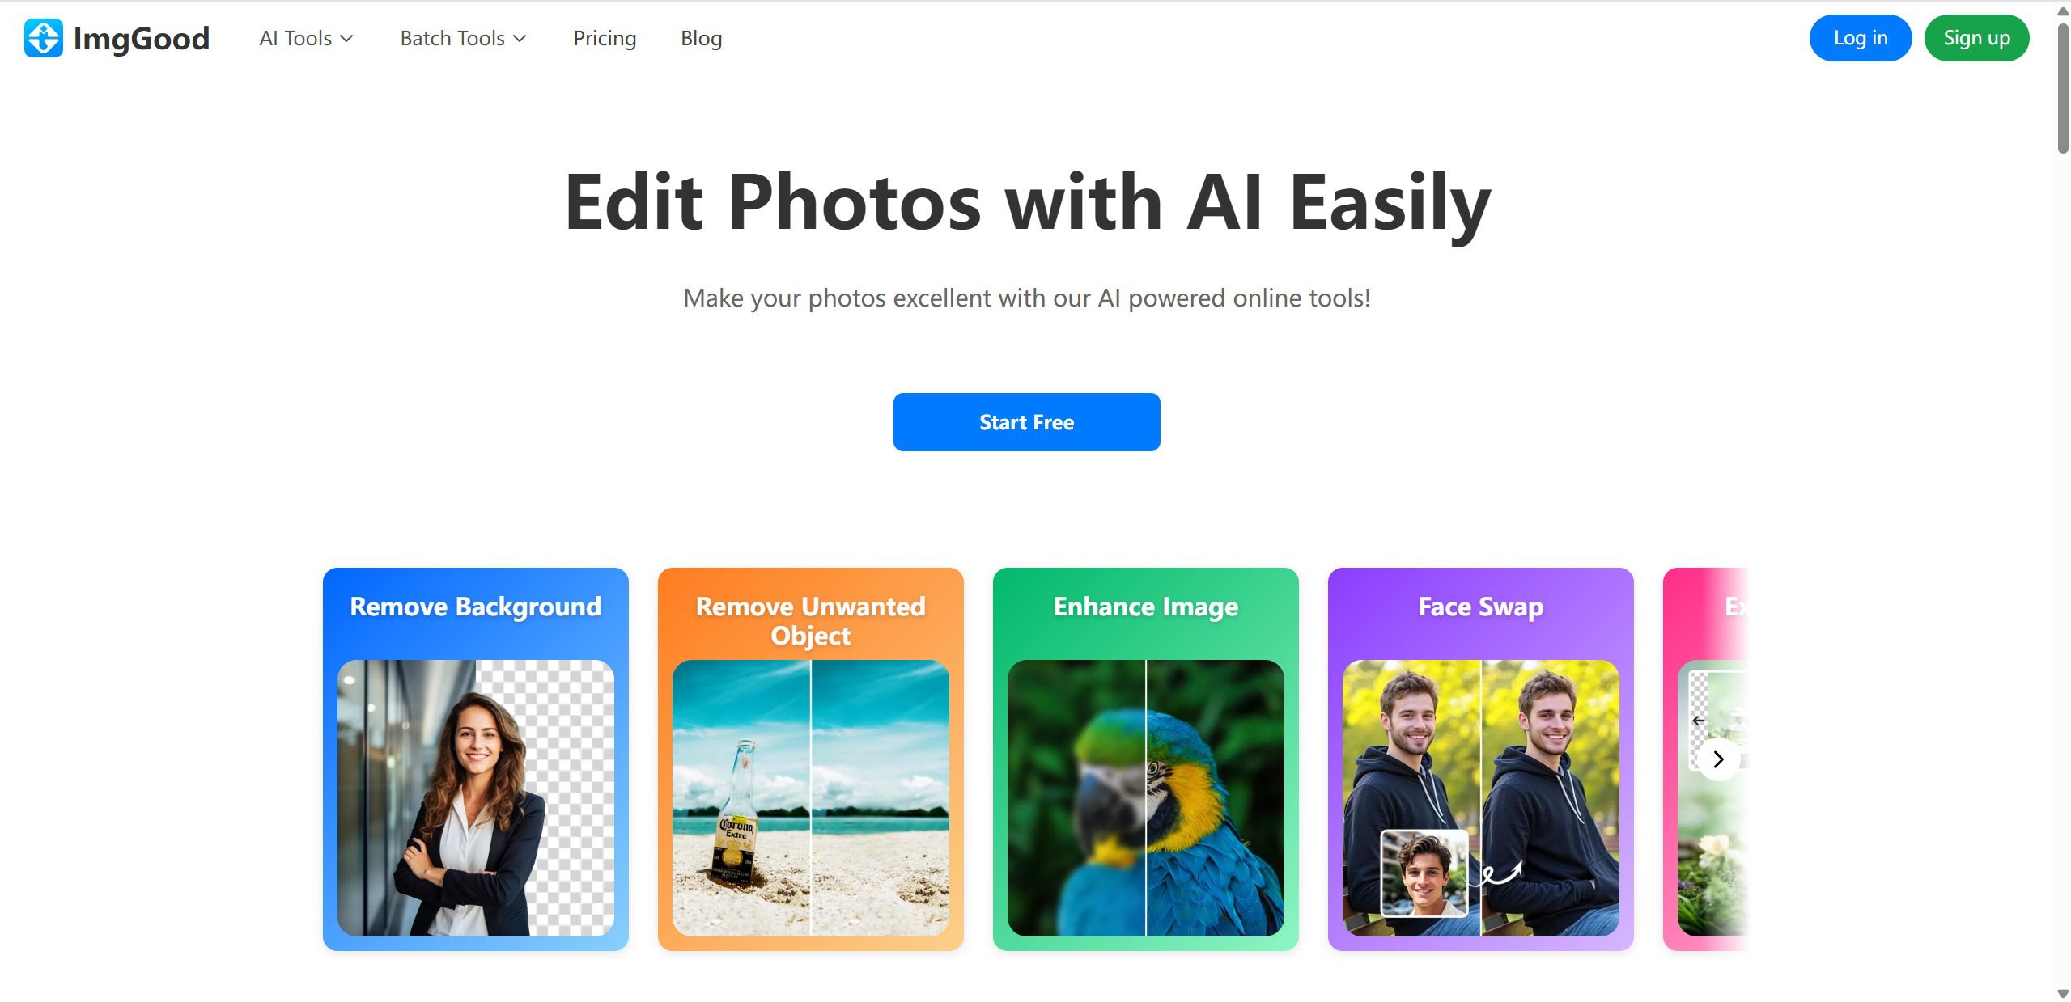The height and width of the screenshot is (1002, 2071).
Task: Choose the Face Swap tool card
Action: pyautogui.click(x=1481, y=759)
